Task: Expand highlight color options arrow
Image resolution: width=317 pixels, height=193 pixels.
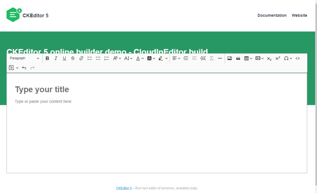Action: coord(166,58)
